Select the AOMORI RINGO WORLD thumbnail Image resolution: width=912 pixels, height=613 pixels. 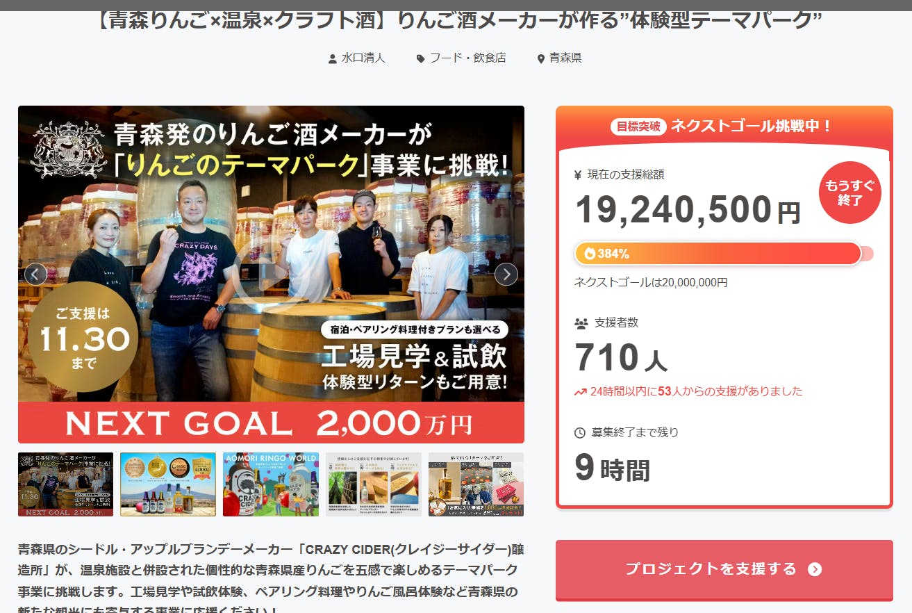click(271, 484)
